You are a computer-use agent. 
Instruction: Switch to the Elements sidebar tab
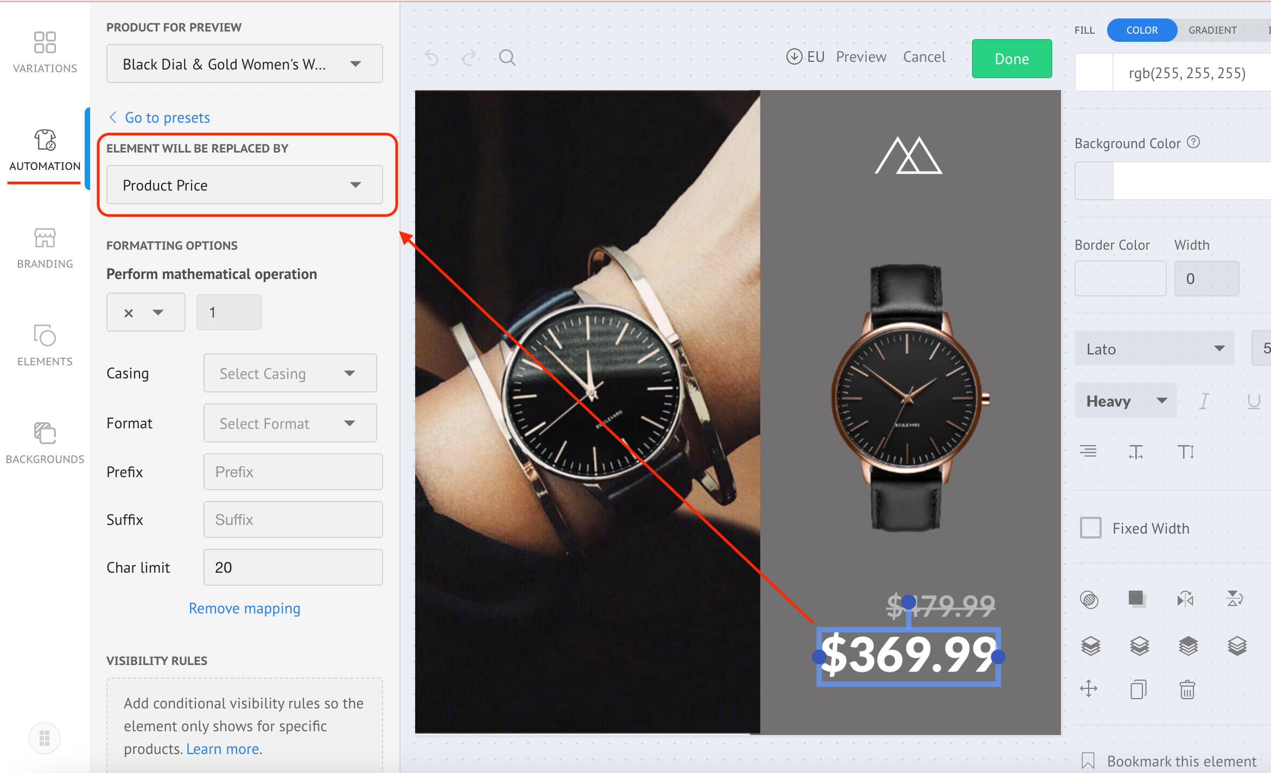[x=45, y=345]
